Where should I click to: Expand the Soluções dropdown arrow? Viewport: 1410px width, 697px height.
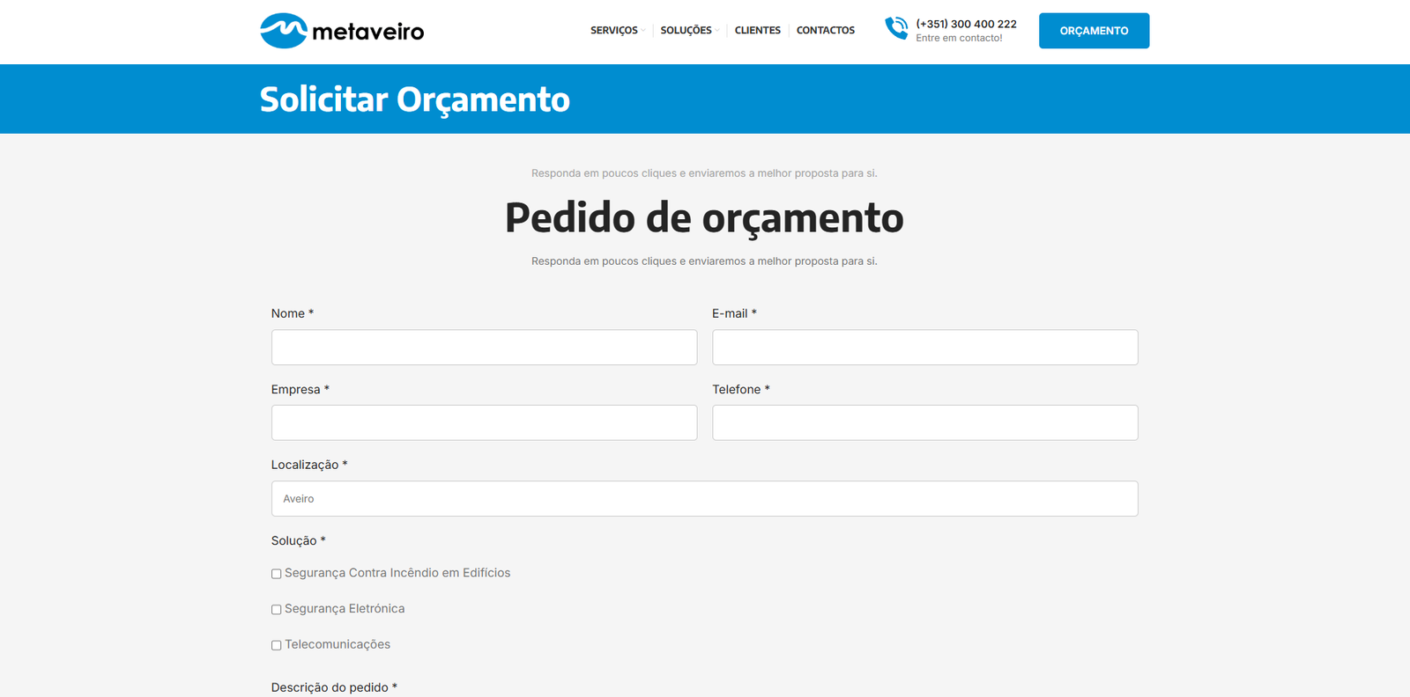pyautogui.click(x=717, y=31)
